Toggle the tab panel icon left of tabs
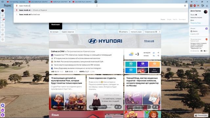Viewport: 210px width, 118px height. [3, 2]
